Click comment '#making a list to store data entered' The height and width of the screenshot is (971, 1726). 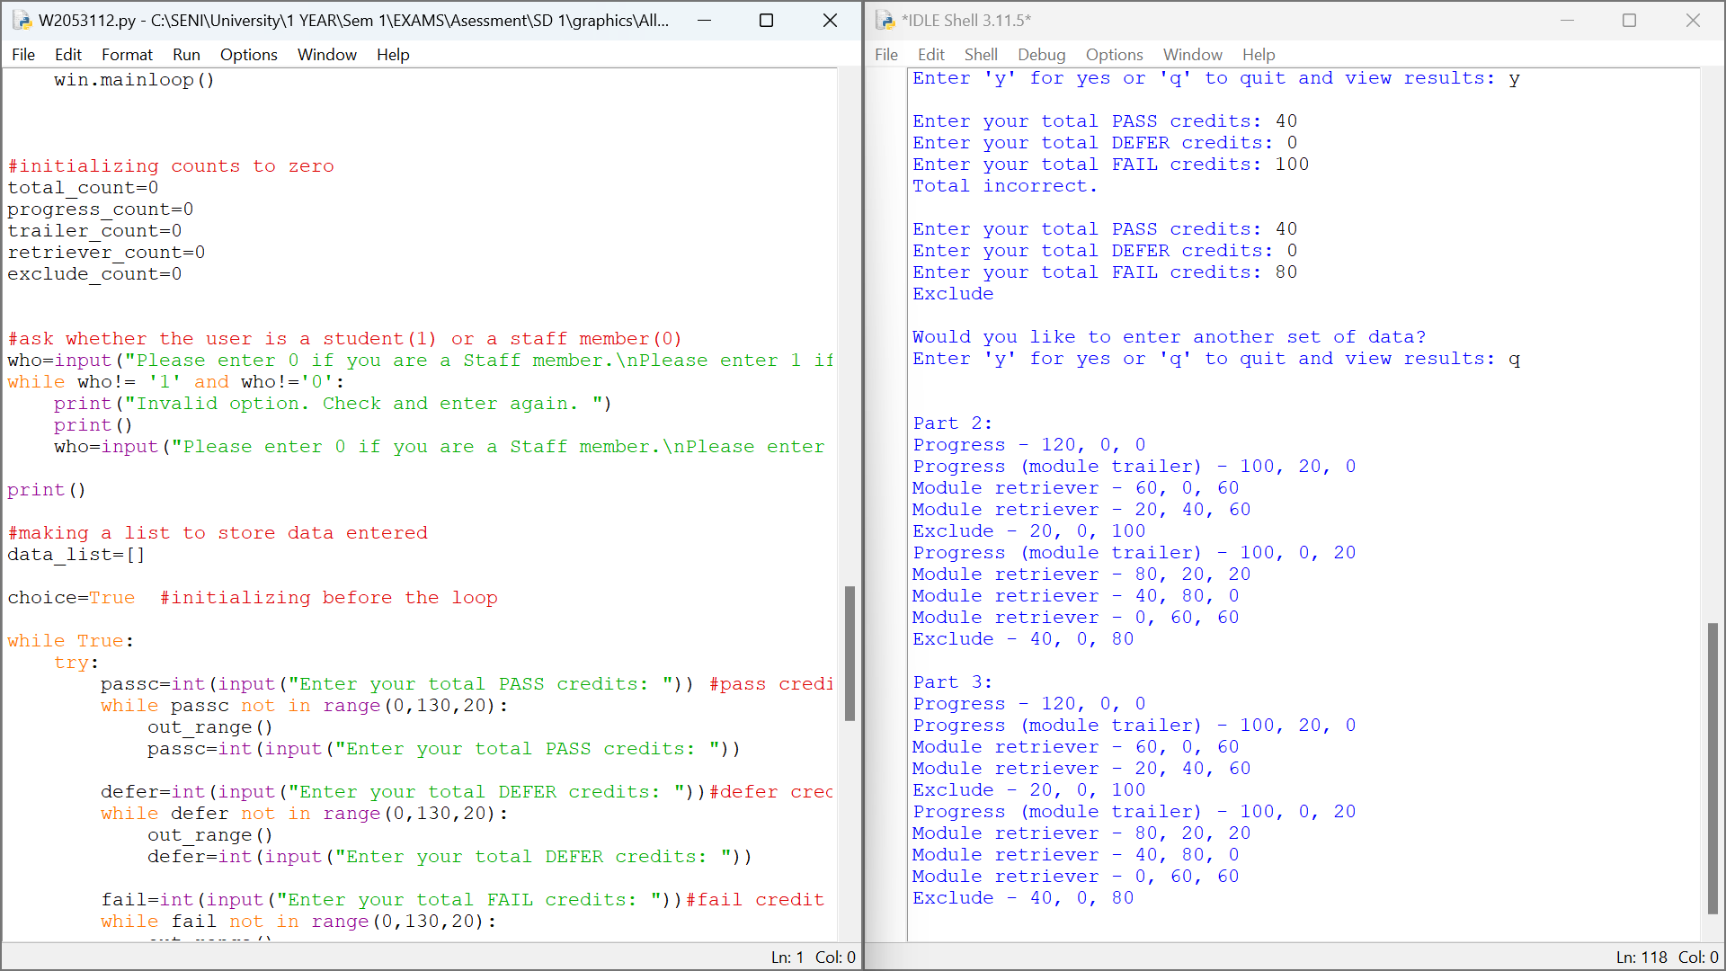218,533
